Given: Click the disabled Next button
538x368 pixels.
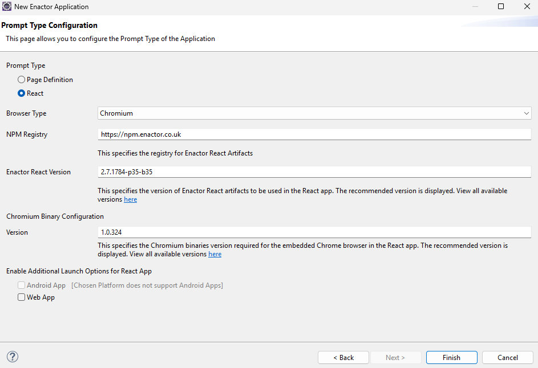Looking at the screenshot, I should pyautogui.click(x=395, y=358).
